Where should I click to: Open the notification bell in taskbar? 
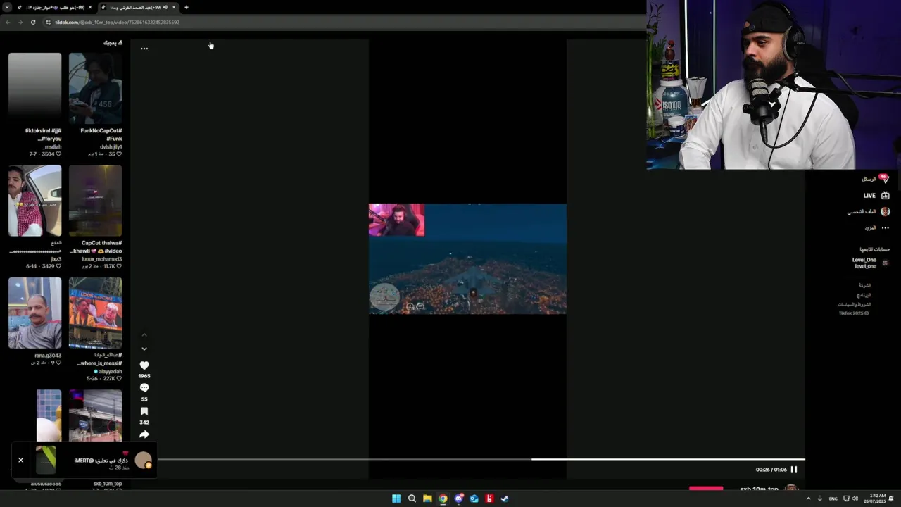point(891,499)
